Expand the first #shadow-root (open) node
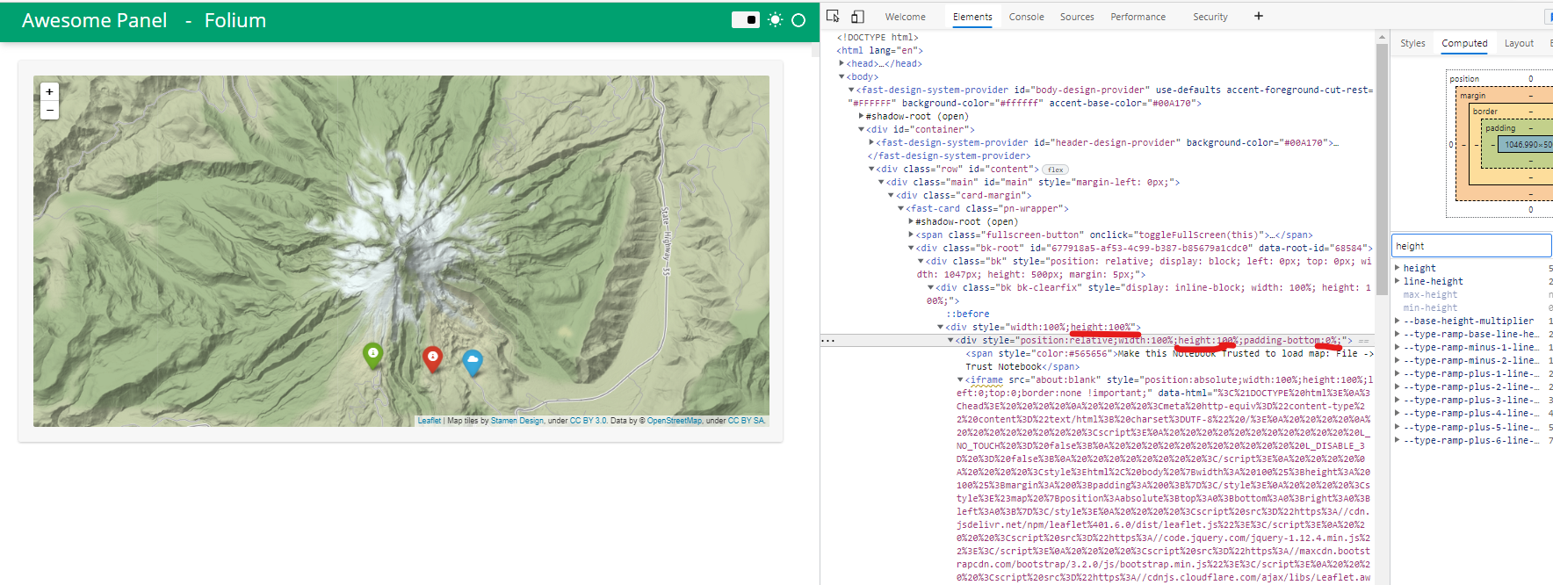This screenshot has width=1553, height=585. tap(861, 116)
